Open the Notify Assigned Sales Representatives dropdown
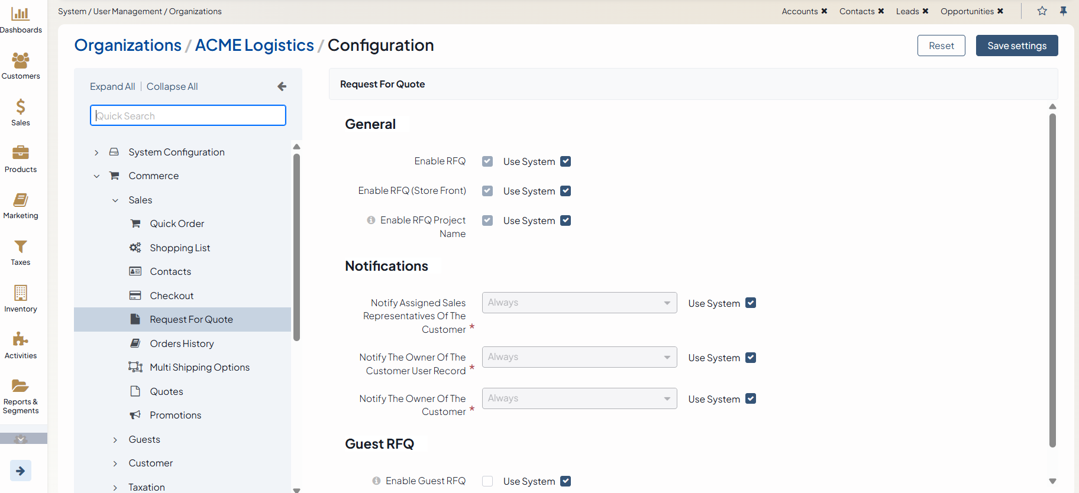The image size is (1079, 493). (579, 303)
